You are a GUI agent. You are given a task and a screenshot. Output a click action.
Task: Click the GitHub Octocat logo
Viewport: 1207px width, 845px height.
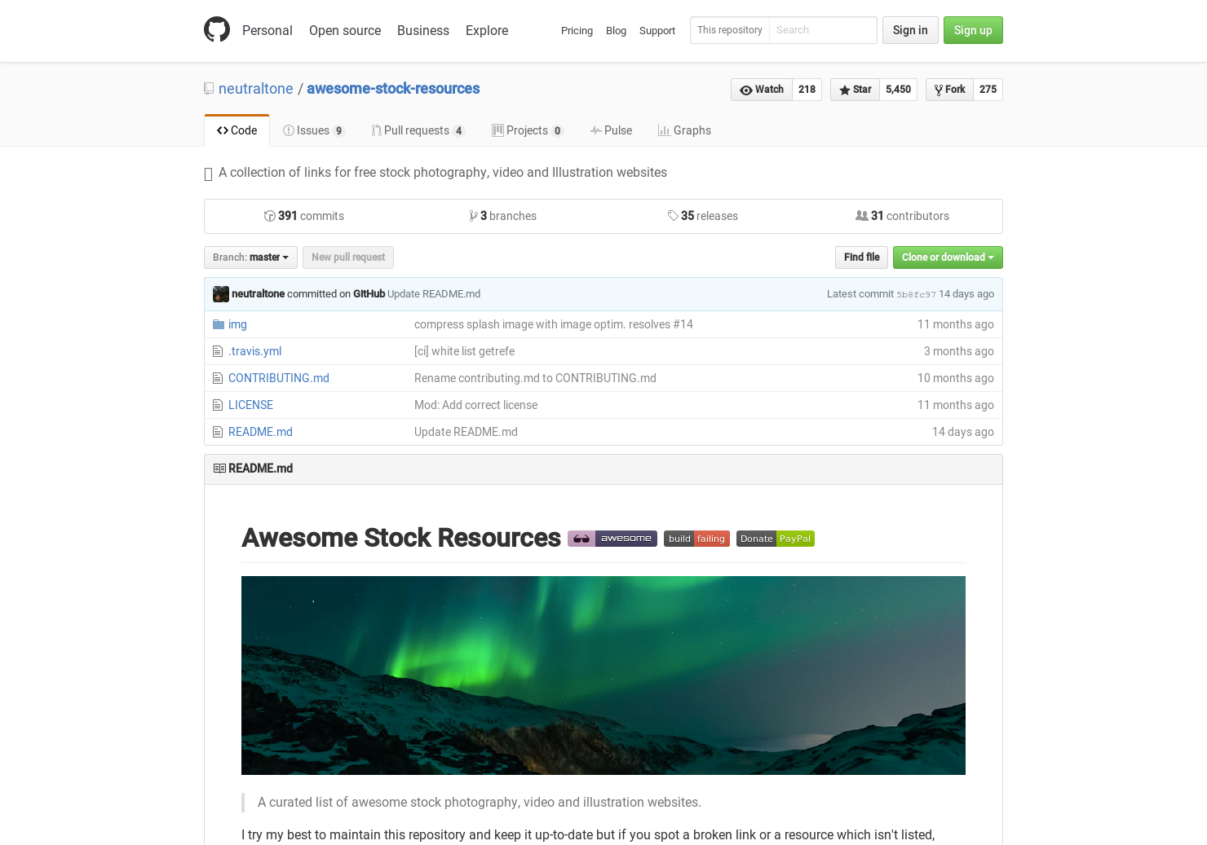coord(217,29)
